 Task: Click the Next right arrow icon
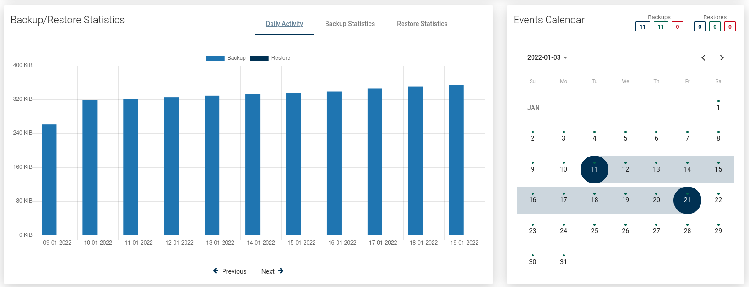pos(281,271)
